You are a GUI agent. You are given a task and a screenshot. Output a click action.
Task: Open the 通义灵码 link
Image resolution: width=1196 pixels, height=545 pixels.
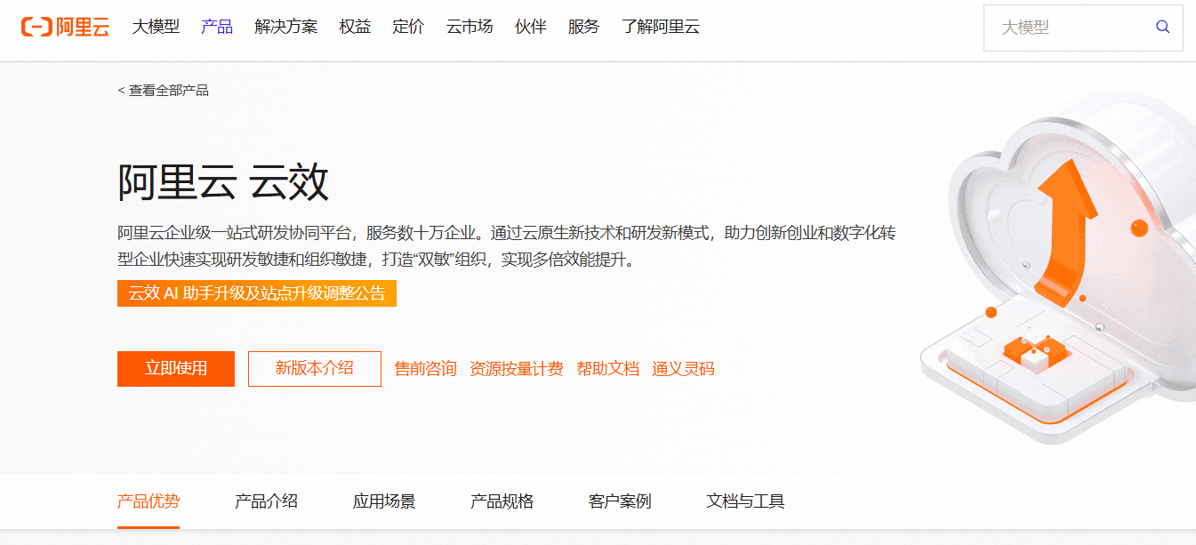pyautogui.click(x=683, y=369)
